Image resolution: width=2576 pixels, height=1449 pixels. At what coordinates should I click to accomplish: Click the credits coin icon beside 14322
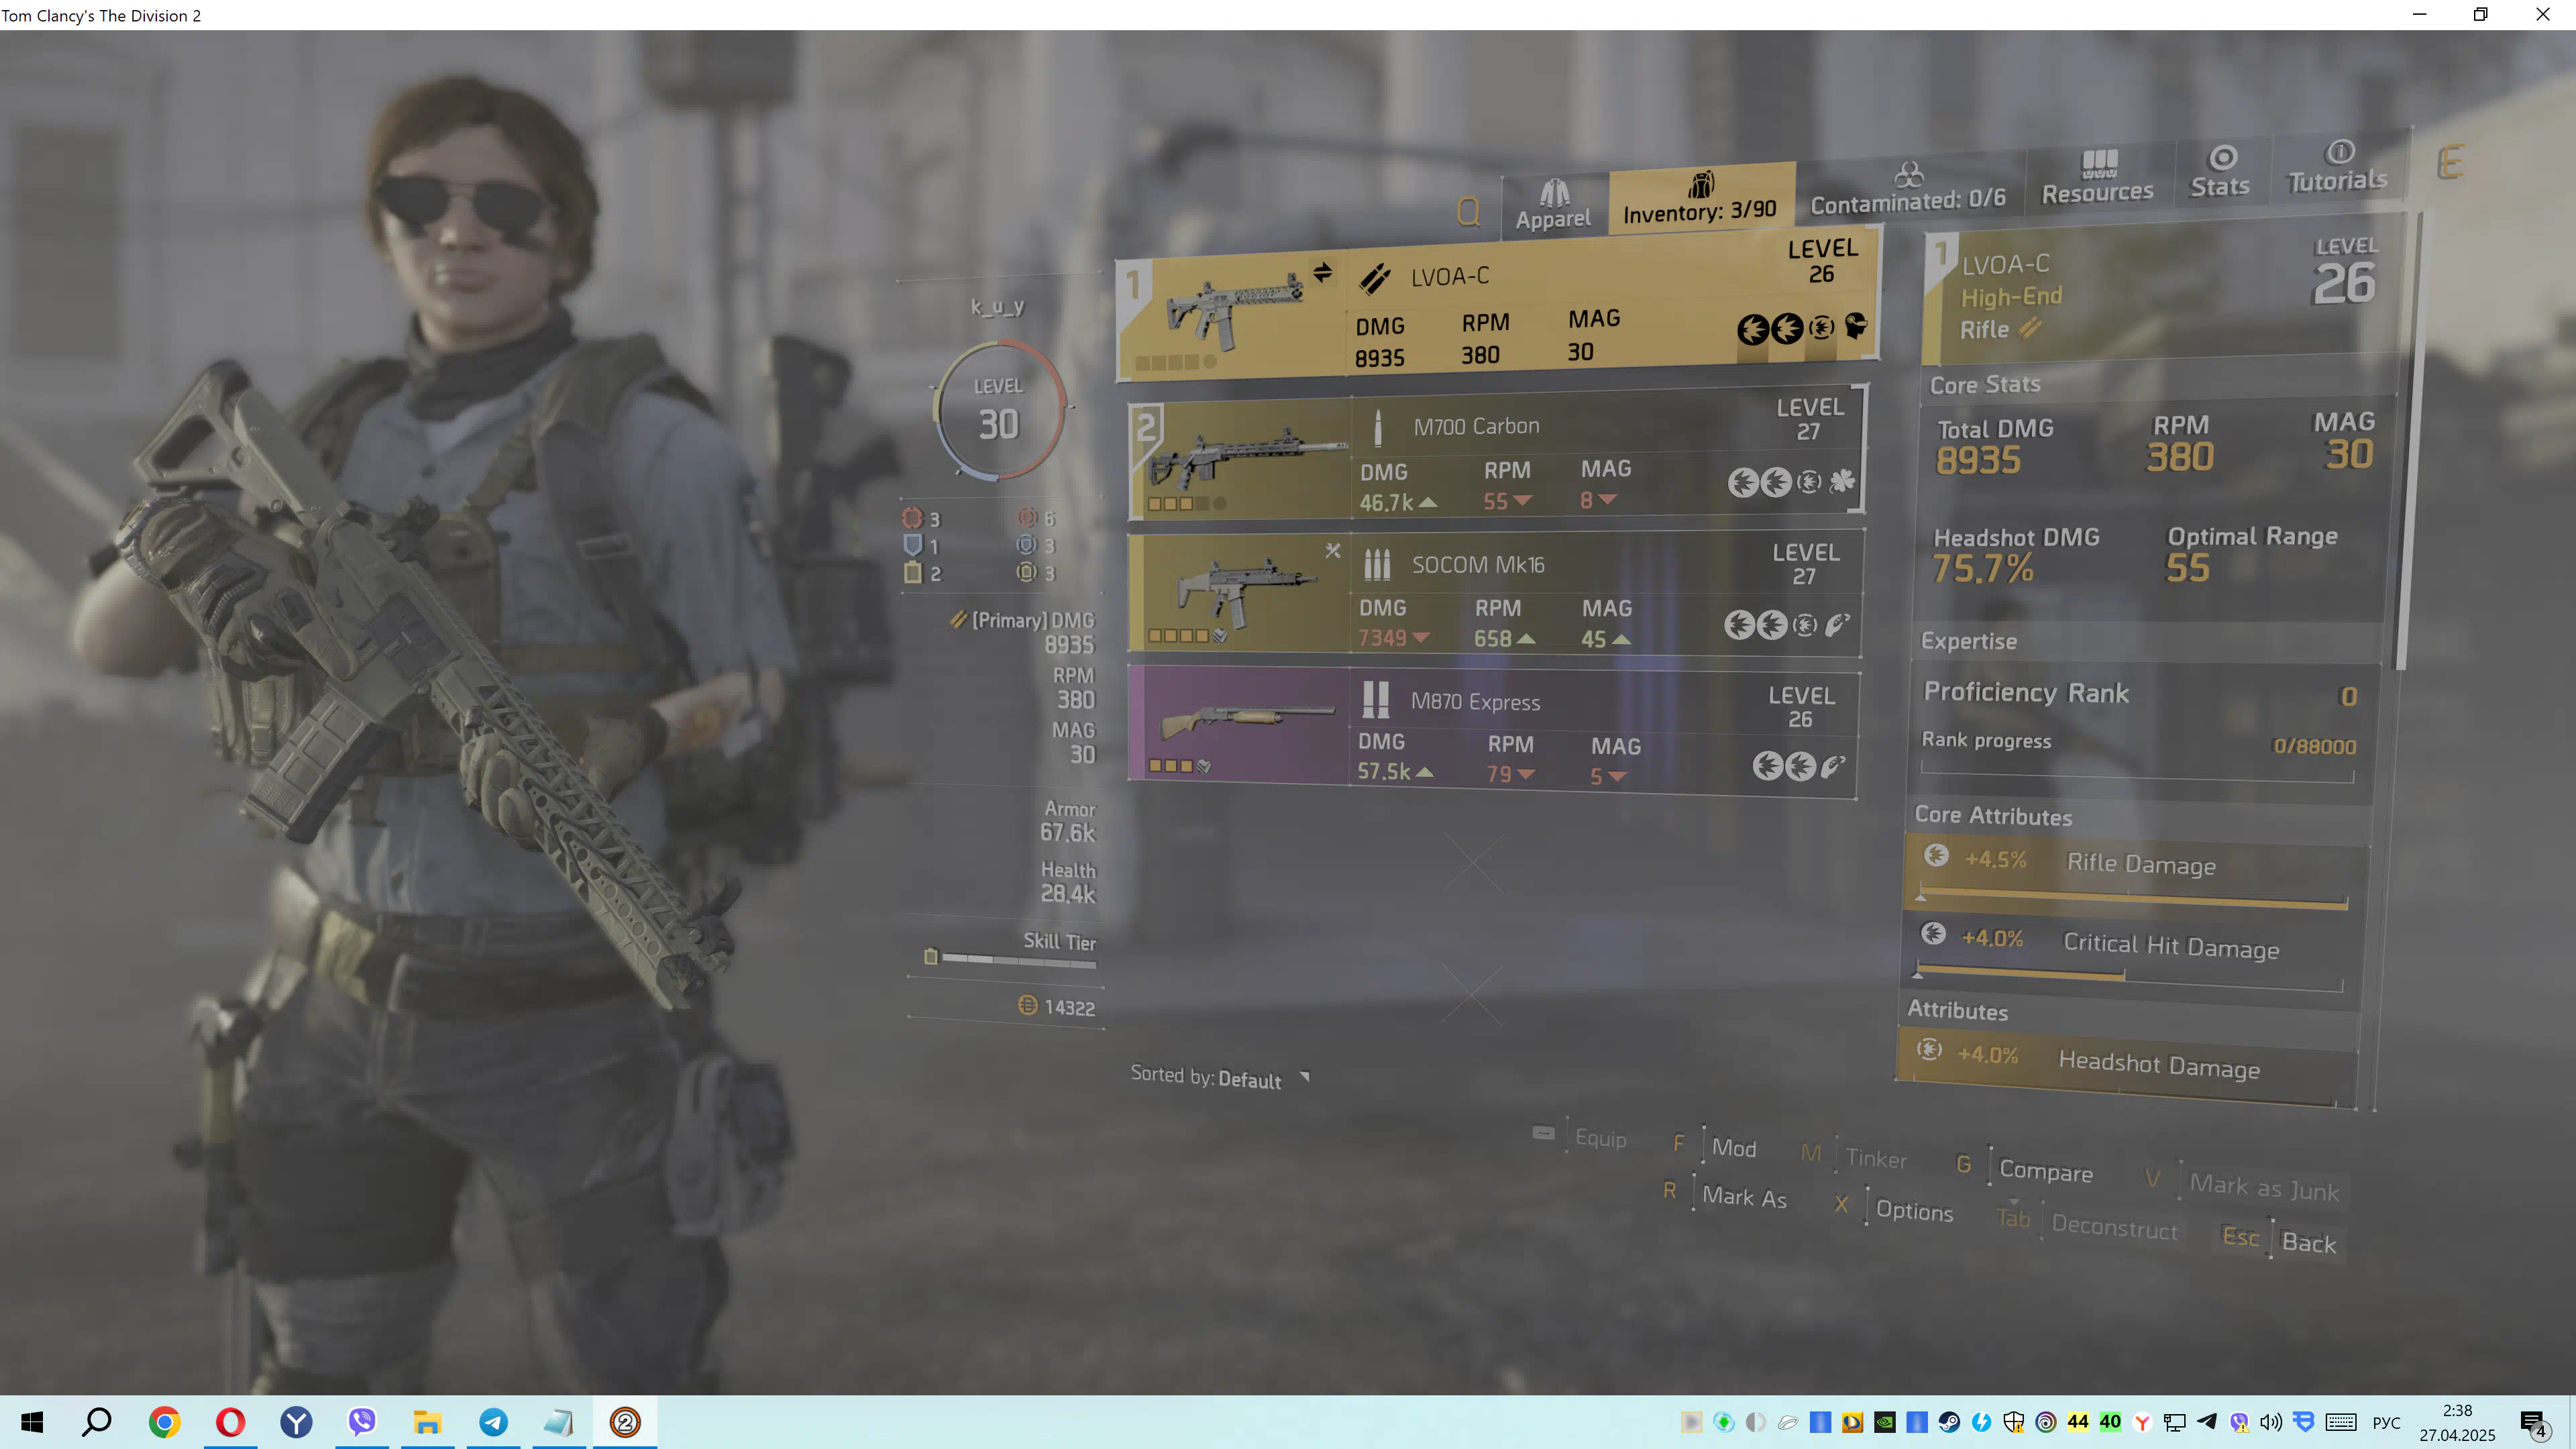point(1027,1004)
